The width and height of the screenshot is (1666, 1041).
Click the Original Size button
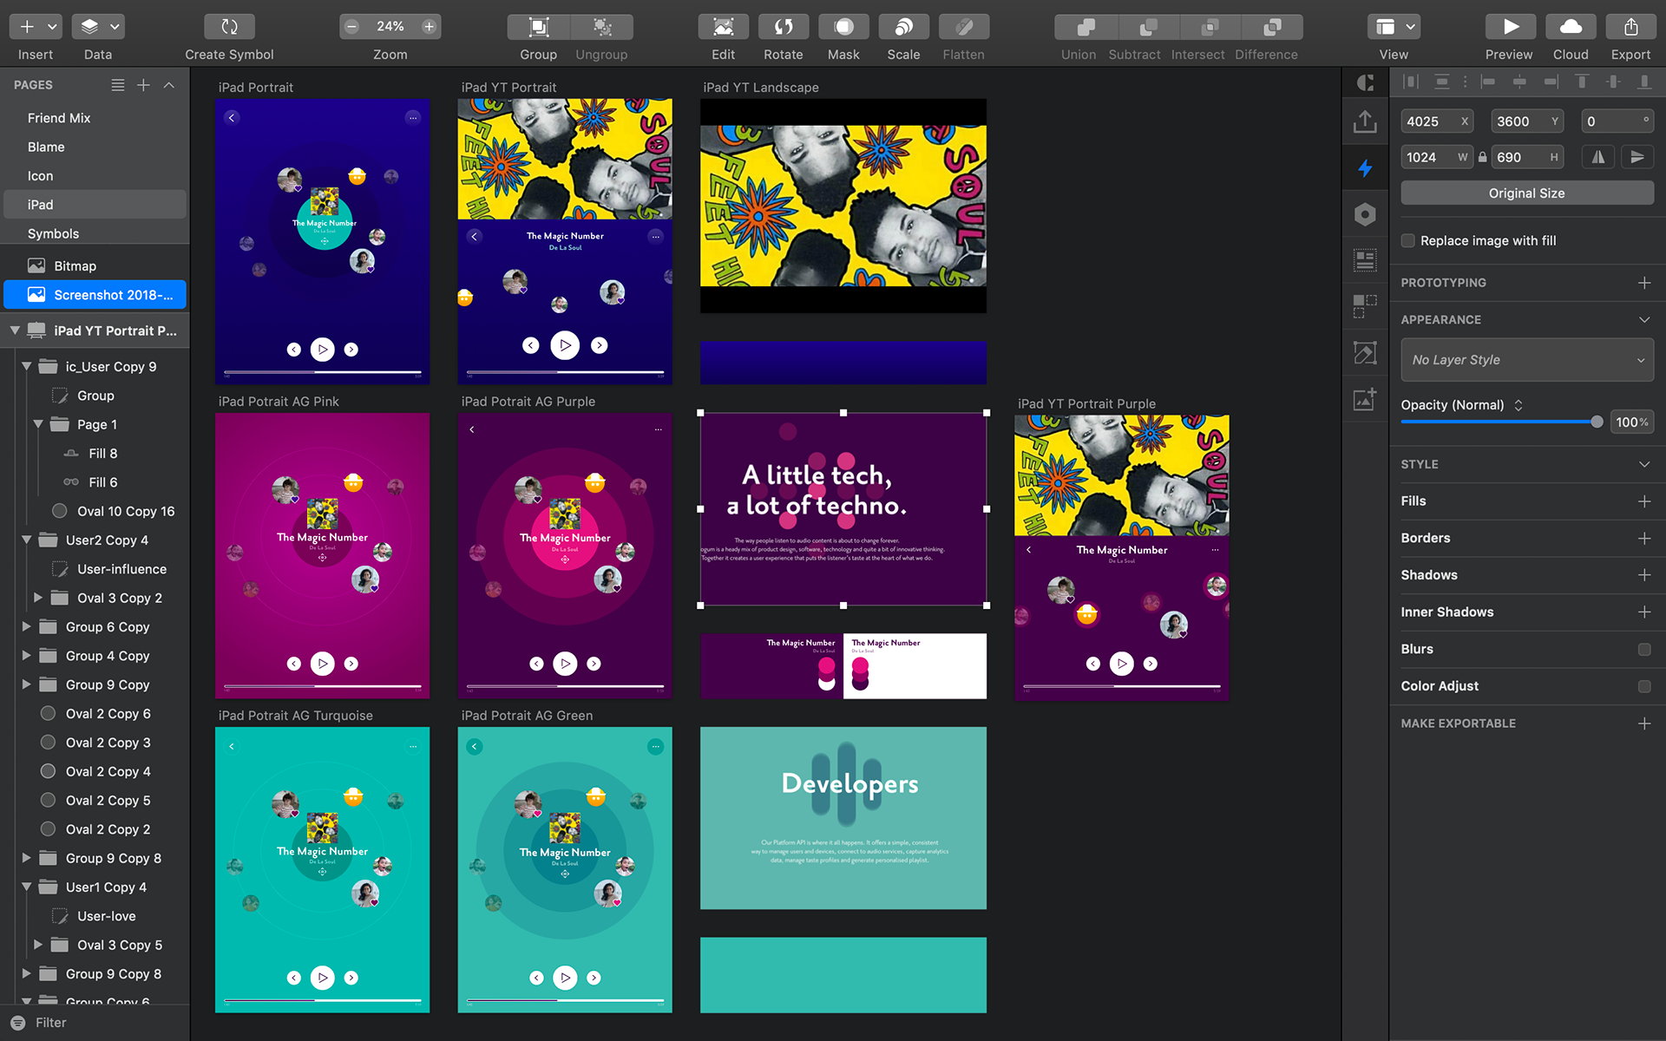[1527, 193]
